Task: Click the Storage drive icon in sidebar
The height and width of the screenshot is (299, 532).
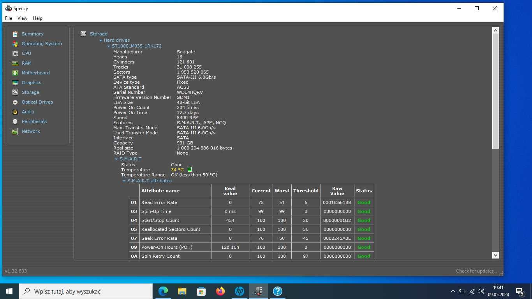Action: click(x=15, y=92)
